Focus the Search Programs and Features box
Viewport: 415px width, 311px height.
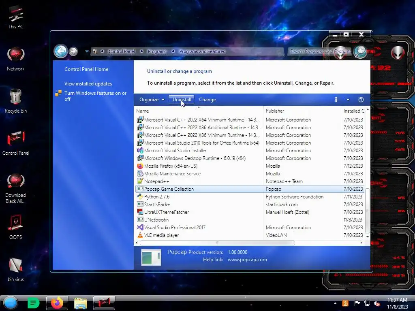tap(320, 51)
